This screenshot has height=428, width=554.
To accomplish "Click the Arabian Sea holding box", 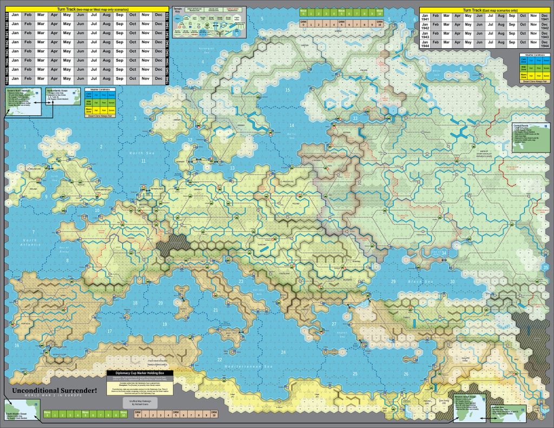I will (509, 414).
